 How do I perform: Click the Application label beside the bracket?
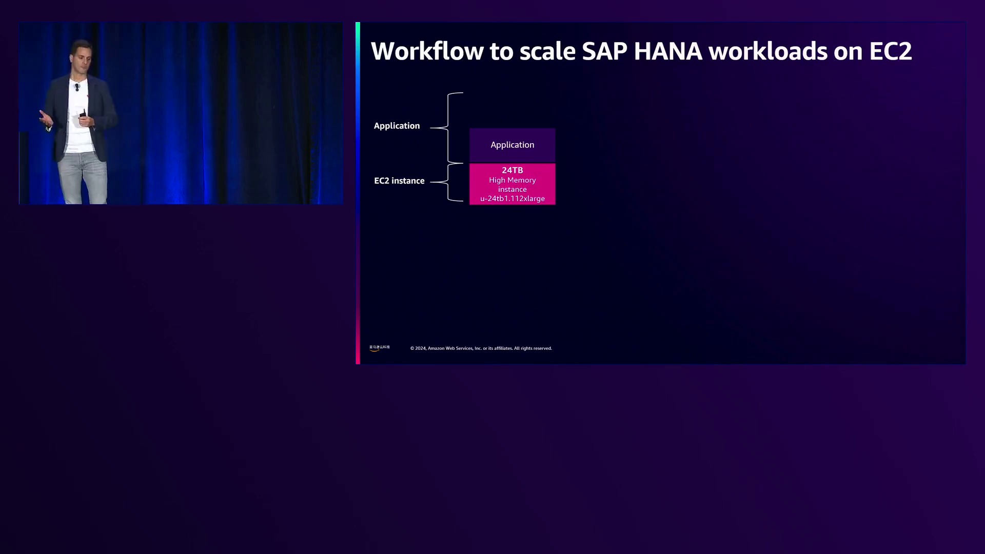pyautogui.click(x=397, y=126)
